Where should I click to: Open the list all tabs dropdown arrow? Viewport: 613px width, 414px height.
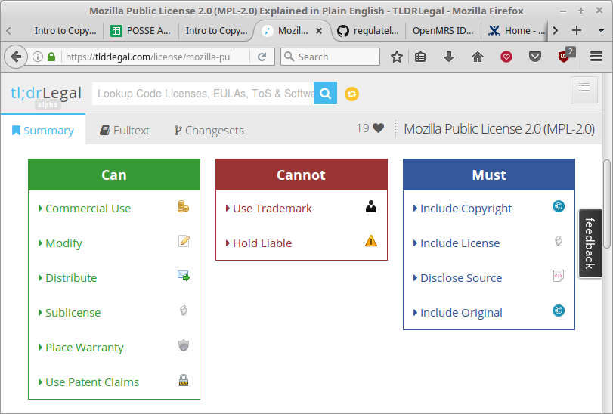[x=601, y=30]
